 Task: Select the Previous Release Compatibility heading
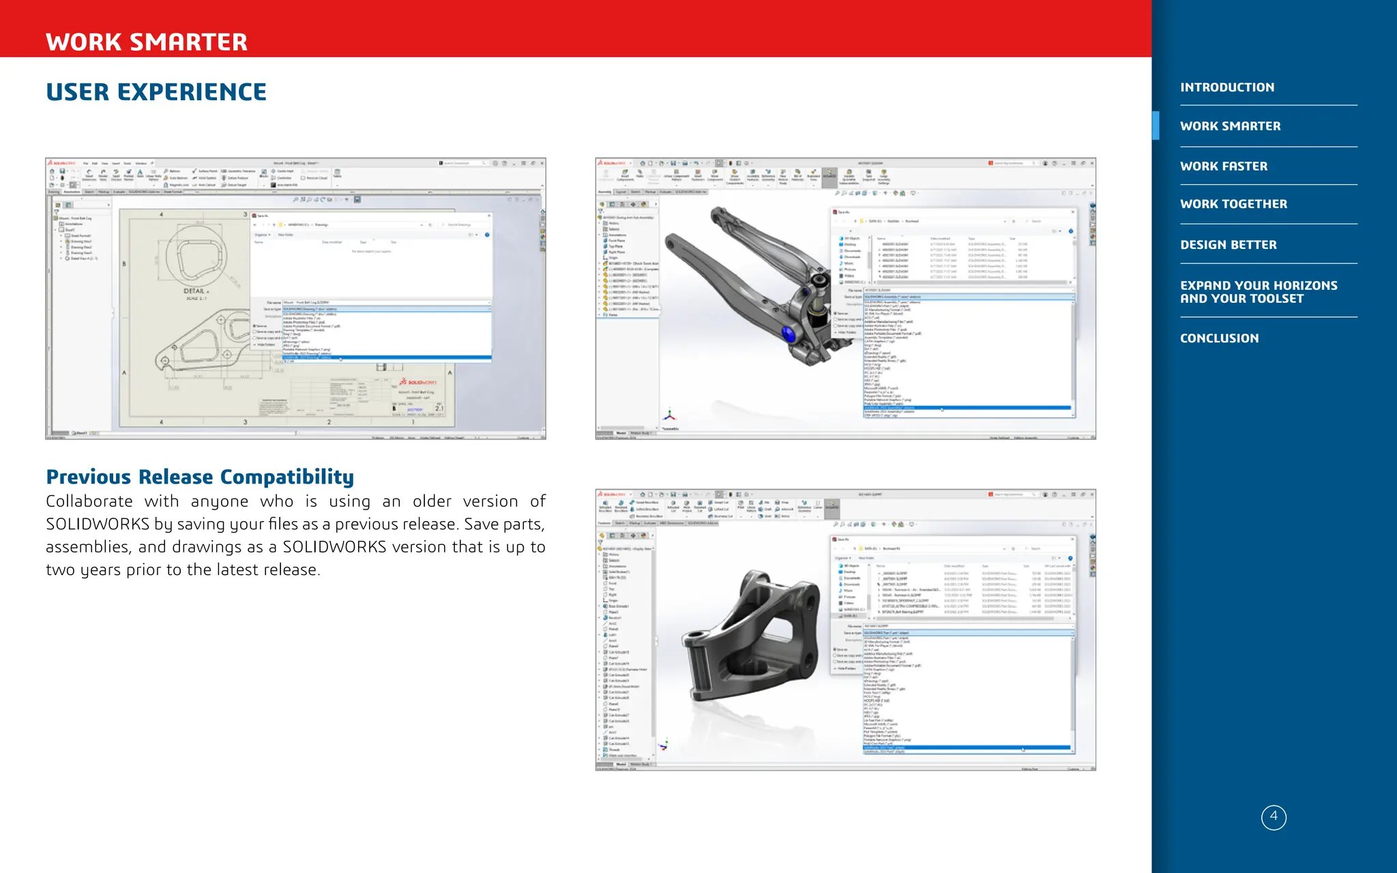(200, 477)
